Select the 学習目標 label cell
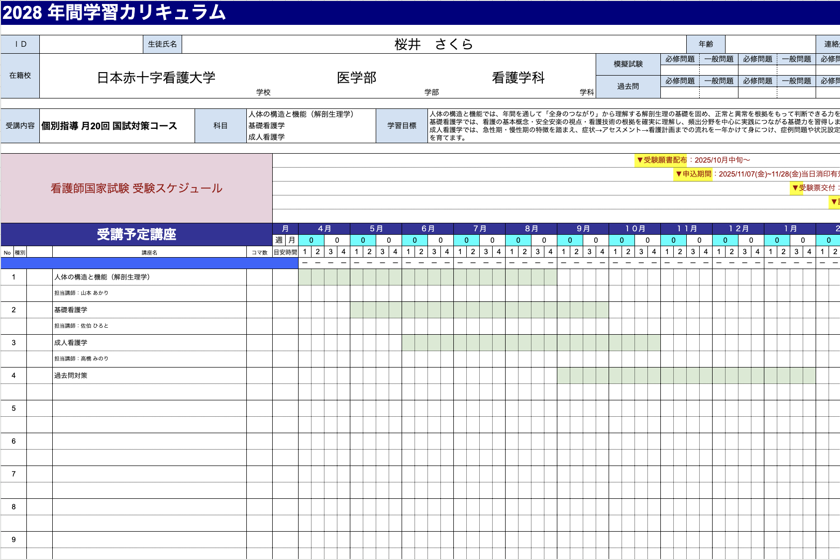This screenshot has width=840, height=560. point(402,126)
